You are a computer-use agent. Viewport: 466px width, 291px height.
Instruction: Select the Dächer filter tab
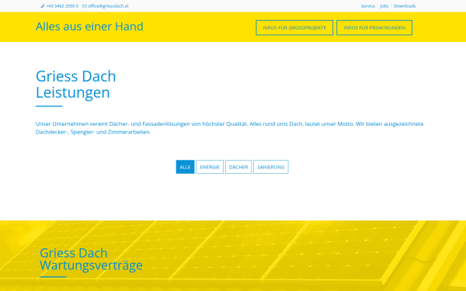pos(238,167)
